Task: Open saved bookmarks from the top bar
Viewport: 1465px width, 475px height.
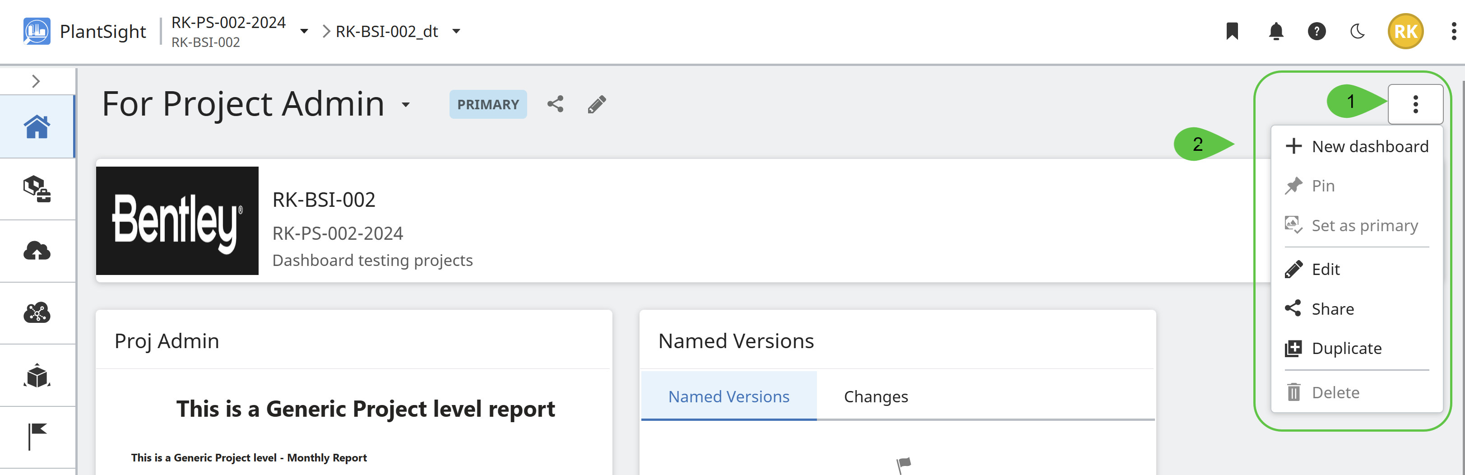Action: (x=1232, y=31)
